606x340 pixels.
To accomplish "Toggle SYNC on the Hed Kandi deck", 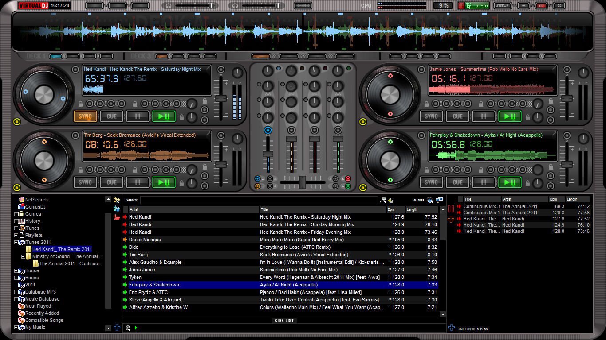I will pyautogui.click(x=85, y=116).
